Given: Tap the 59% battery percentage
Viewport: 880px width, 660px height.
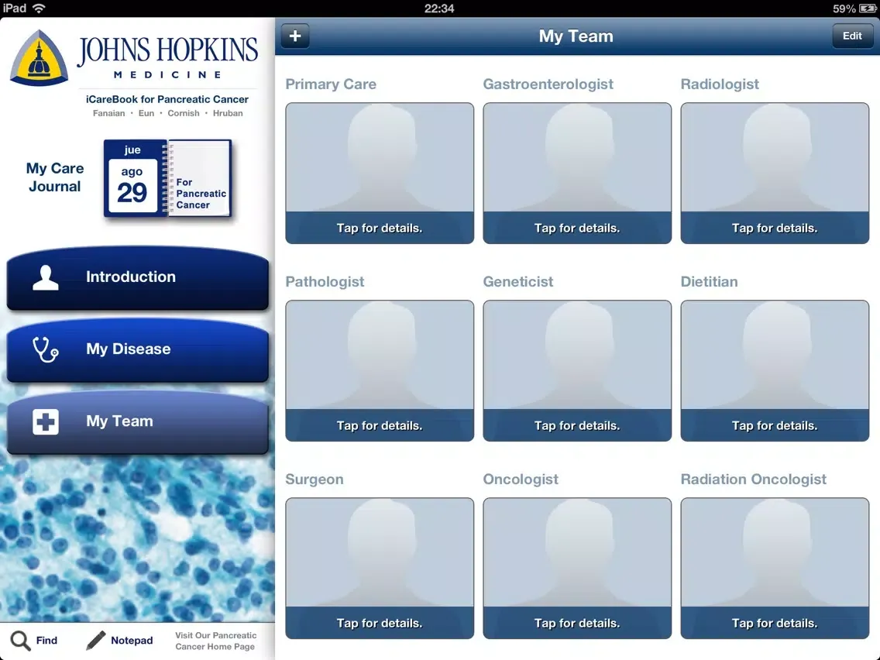Looking at the screenshot, I should pos(844,9).
